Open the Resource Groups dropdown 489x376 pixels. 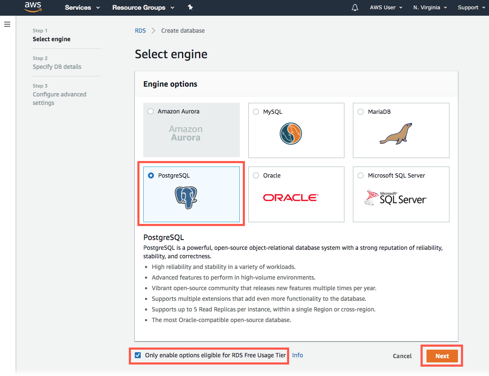(x=143, y=8)
